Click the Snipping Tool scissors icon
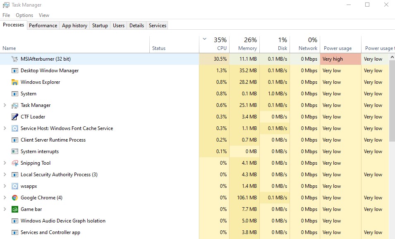395x239 pixels. tap(15, 163)
